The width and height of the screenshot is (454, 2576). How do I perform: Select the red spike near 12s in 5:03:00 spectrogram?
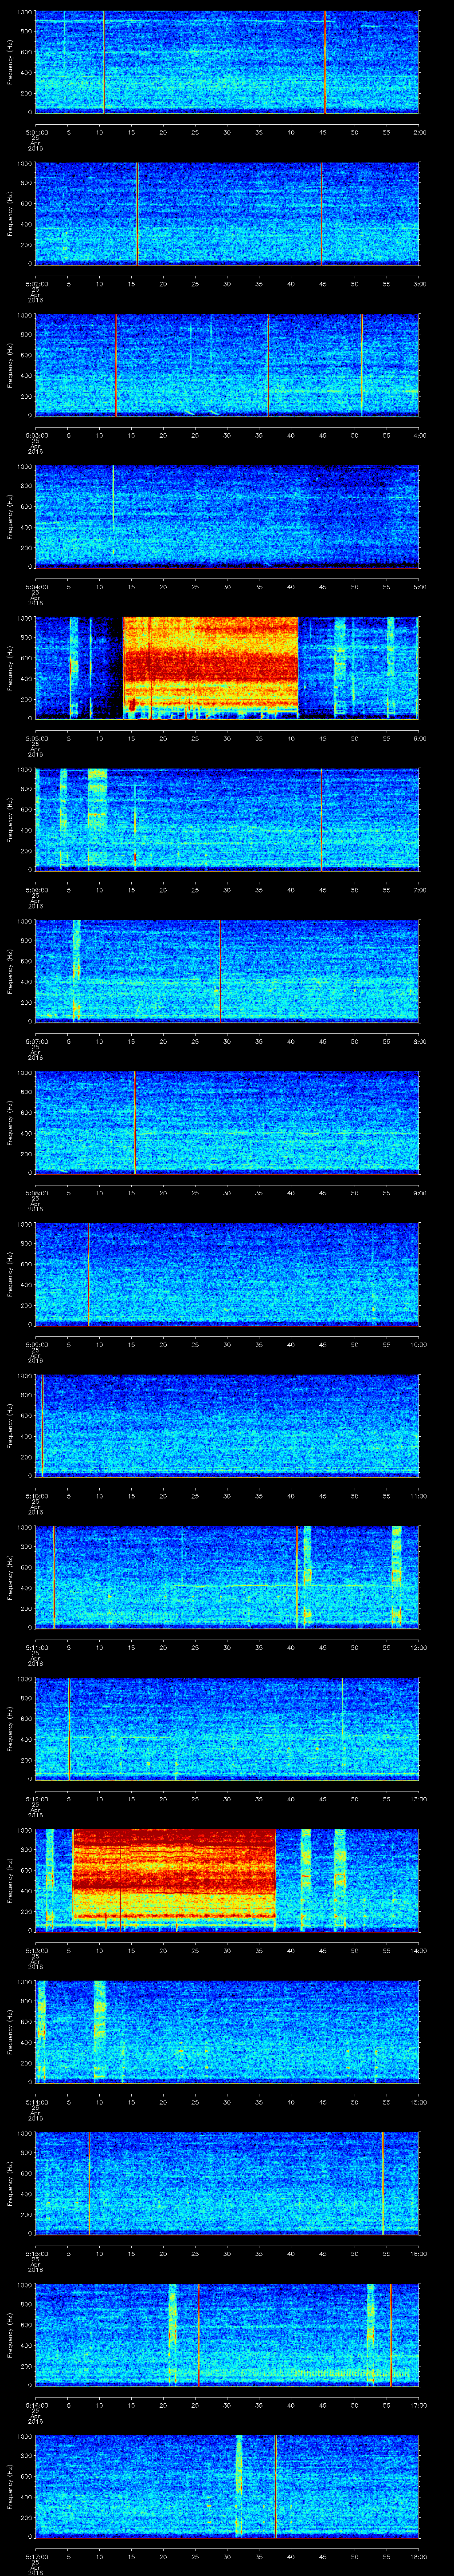(x=116, y=364)
